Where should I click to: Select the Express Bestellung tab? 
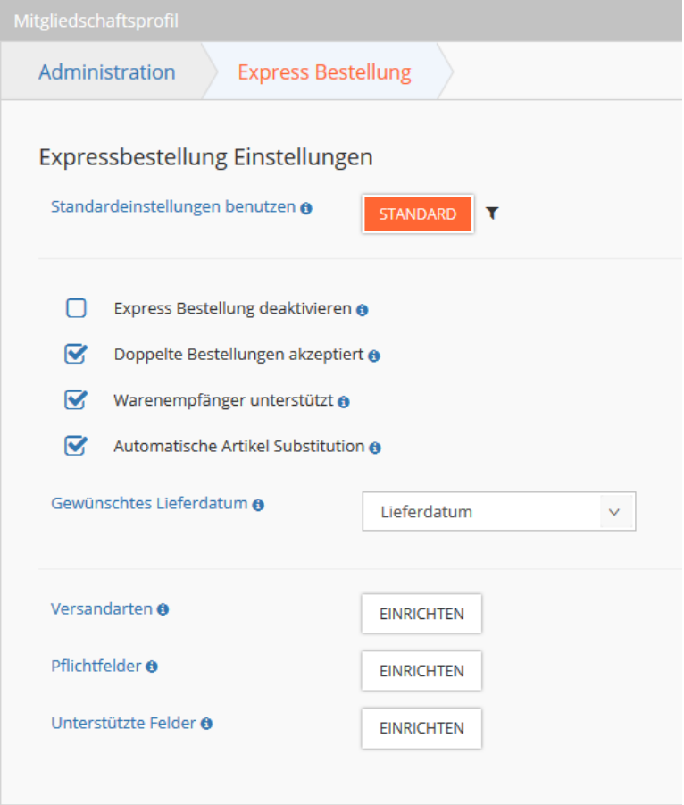coord(324,71)
